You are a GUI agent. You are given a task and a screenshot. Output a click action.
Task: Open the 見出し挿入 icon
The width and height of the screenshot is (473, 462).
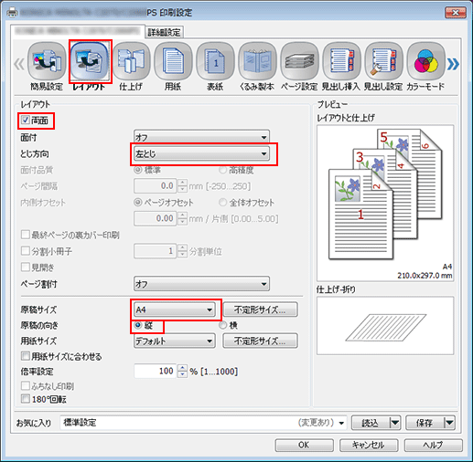coord(341,61)
